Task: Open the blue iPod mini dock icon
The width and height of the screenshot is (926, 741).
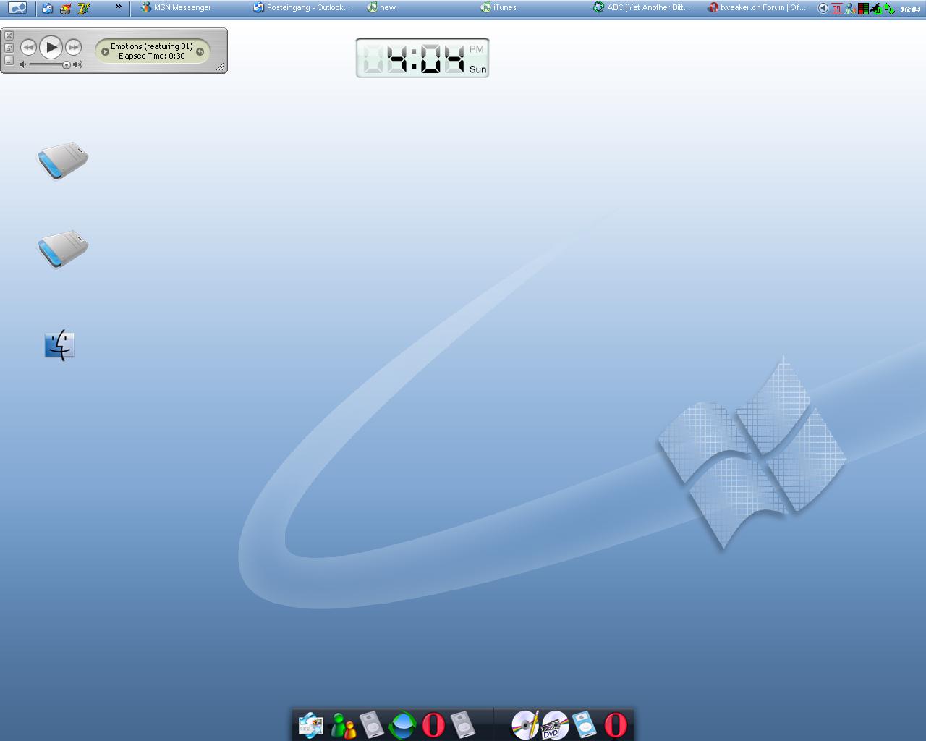Action: pyautogui.click(x=585, y=724)
